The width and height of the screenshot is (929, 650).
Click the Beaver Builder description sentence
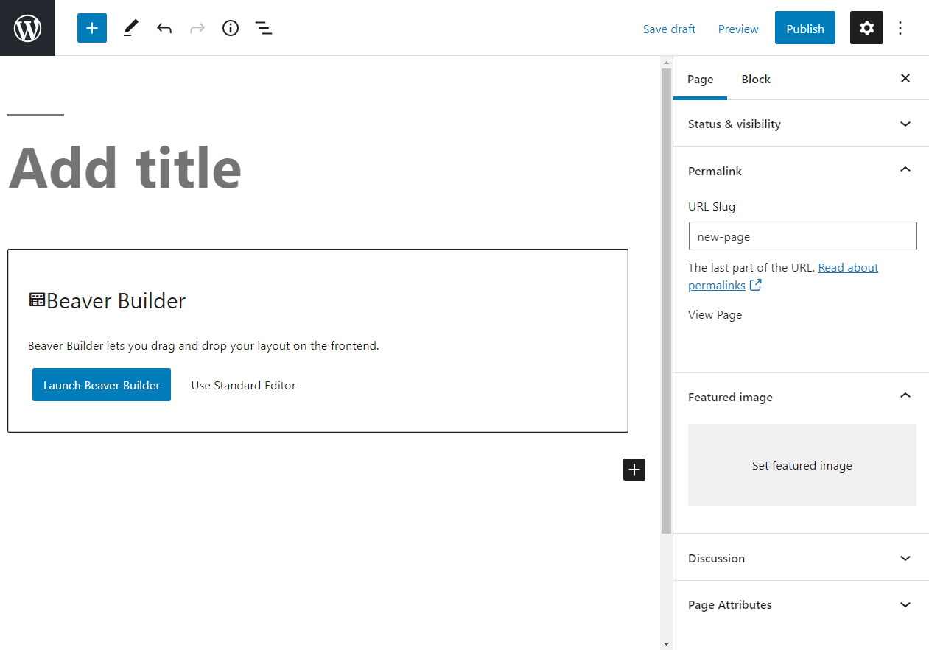coord(203,345)
